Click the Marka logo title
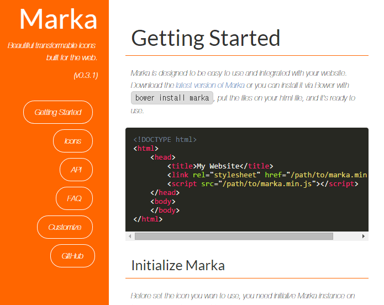Image resolution: width=384 pixels, height=305 pixels. tap(58, 19)
